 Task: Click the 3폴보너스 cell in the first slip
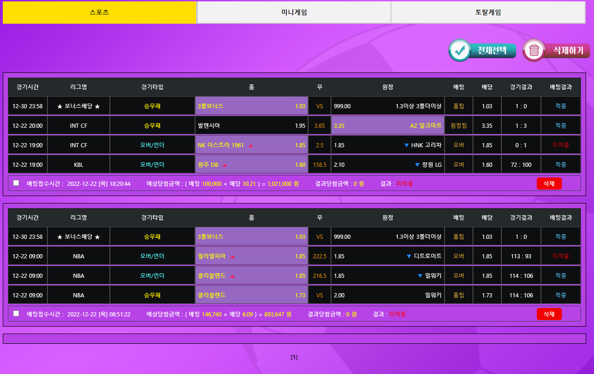tap(251, 106)
